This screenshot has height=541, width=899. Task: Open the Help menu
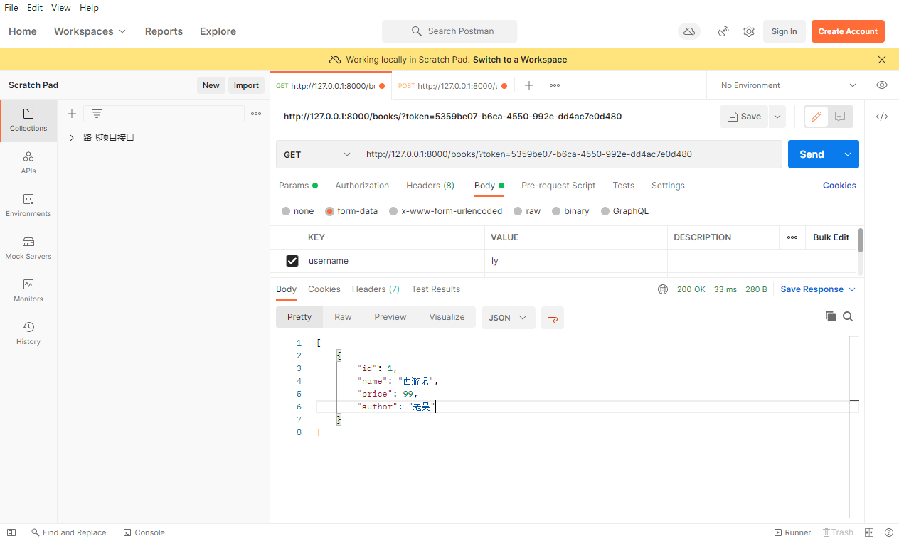(x=89, y=8)
